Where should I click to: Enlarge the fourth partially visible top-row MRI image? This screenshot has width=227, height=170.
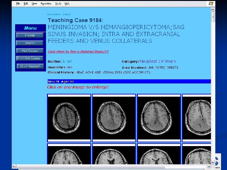(x=197, y=118)
